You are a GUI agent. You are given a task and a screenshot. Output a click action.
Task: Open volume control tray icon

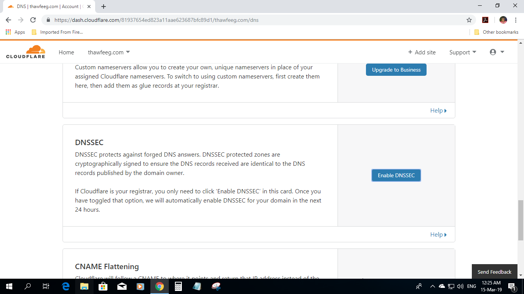point(460,286)
